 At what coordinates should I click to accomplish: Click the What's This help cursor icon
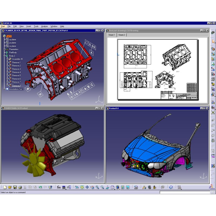click(x=50, y=187)
